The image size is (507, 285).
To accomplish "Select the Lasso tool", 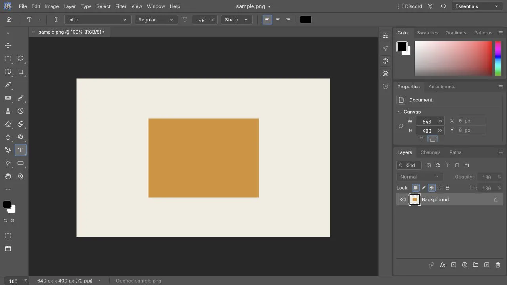I will point(21,59).
